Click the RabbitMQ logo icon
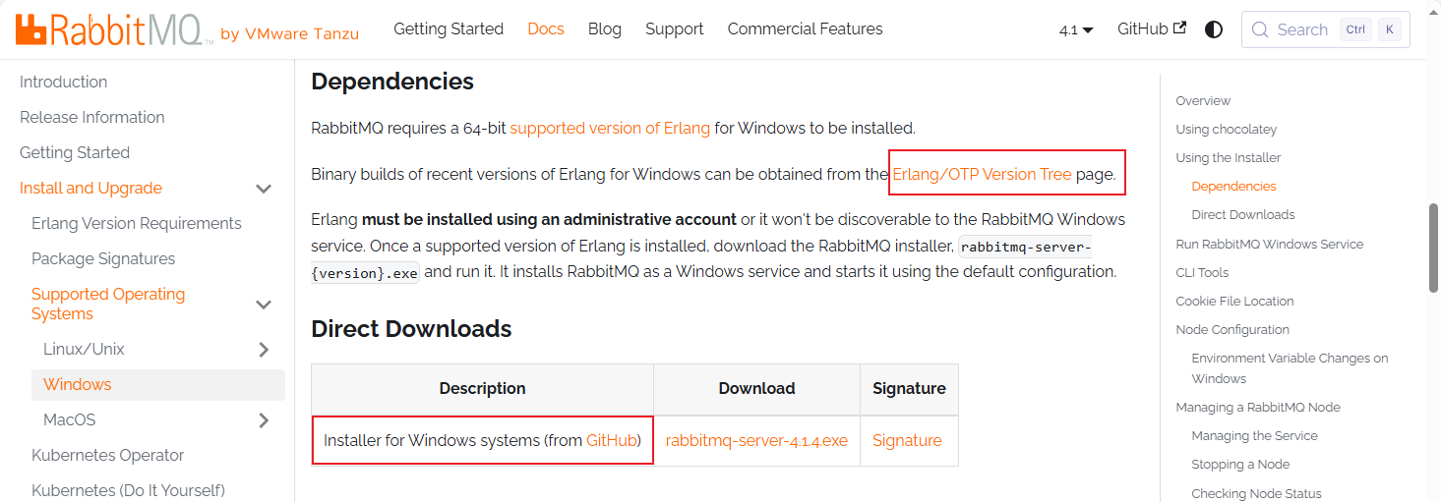This screenshot has width=1441, height=502. [31, 30]
